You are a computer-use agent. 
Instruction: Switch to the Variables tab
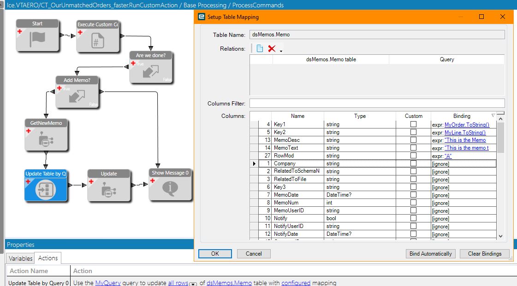point(20,258)
